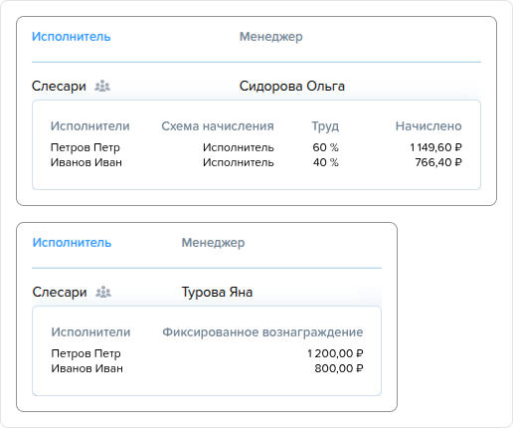Click the group icon next to Слесари in the upper card
The height and width of the screenshot is (428, 513).
click(x=102, y=87)
